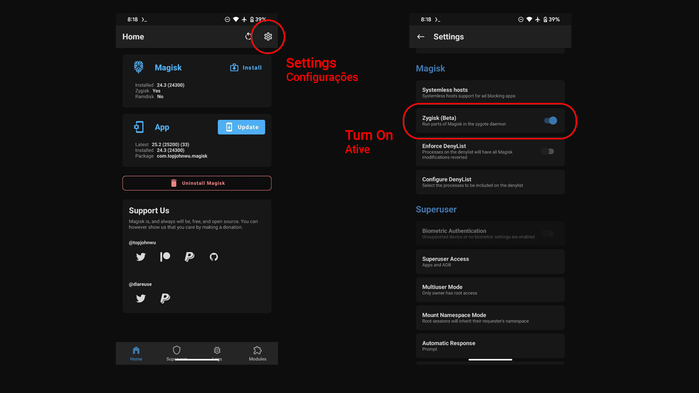
Task: Tap the Wi-Fi icon in Home screen status bar
Action: pyautogui.click(x=236, y=19)
